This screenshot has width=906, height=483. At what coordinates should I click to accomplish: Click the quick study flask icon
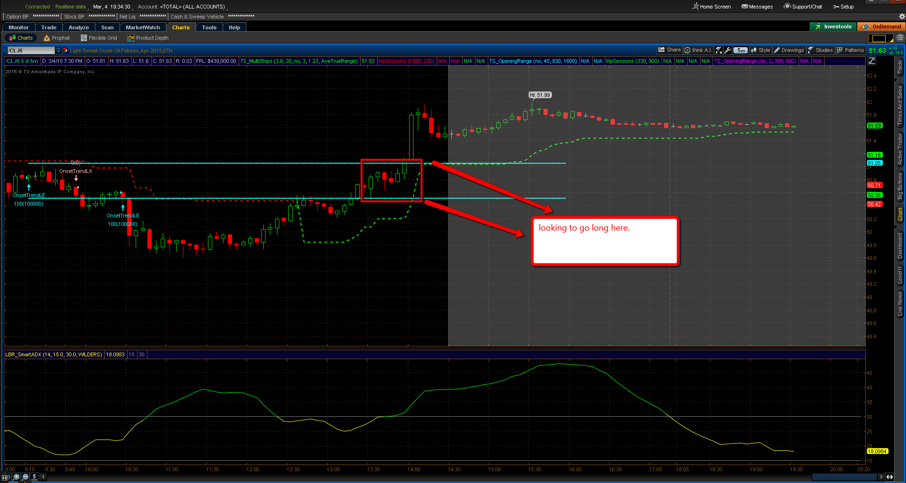[x=719, y=50]
